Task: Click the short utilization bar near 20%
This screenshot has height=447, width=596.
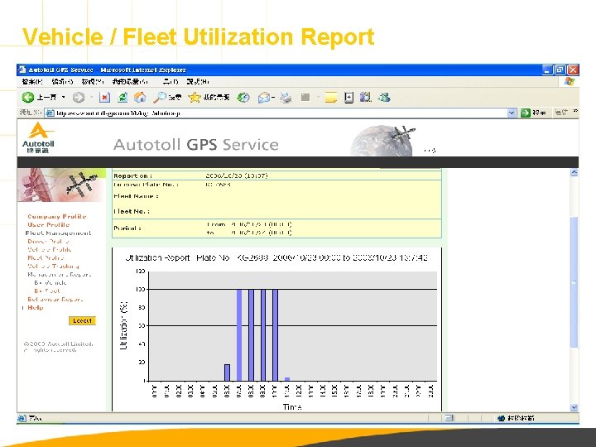Action: 227,372
